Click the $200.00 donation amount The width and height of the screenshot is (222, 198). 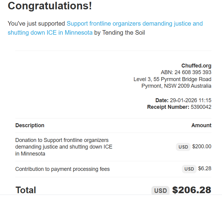point(201,147)
